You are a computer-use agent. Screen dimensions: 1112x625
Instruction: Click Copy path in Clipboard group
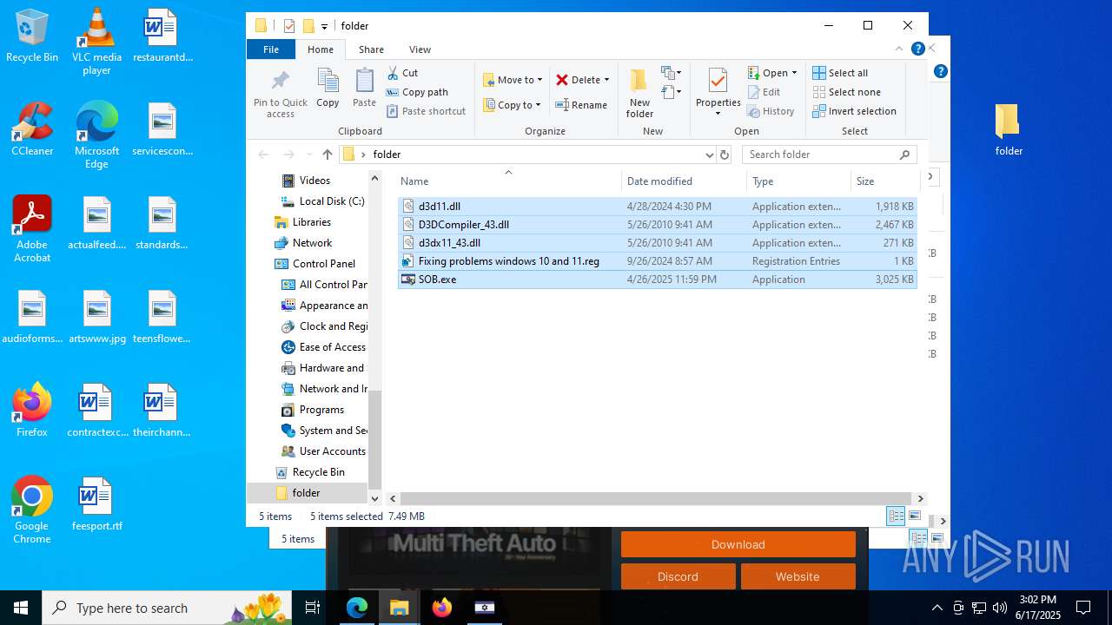point(417,92)
